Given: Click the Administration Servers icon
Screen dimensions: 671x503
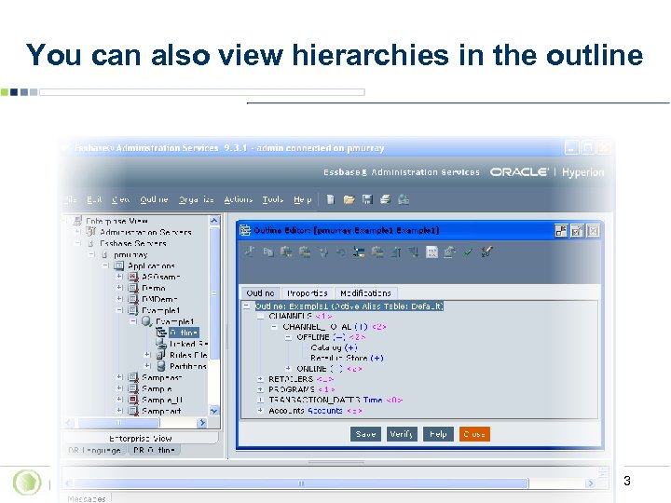Looking at the screenshot, I should click(x=90, y=231).
